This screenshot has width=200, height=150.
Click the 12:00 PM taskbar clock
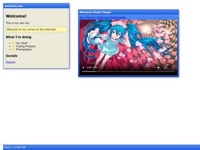pos(19,147)
